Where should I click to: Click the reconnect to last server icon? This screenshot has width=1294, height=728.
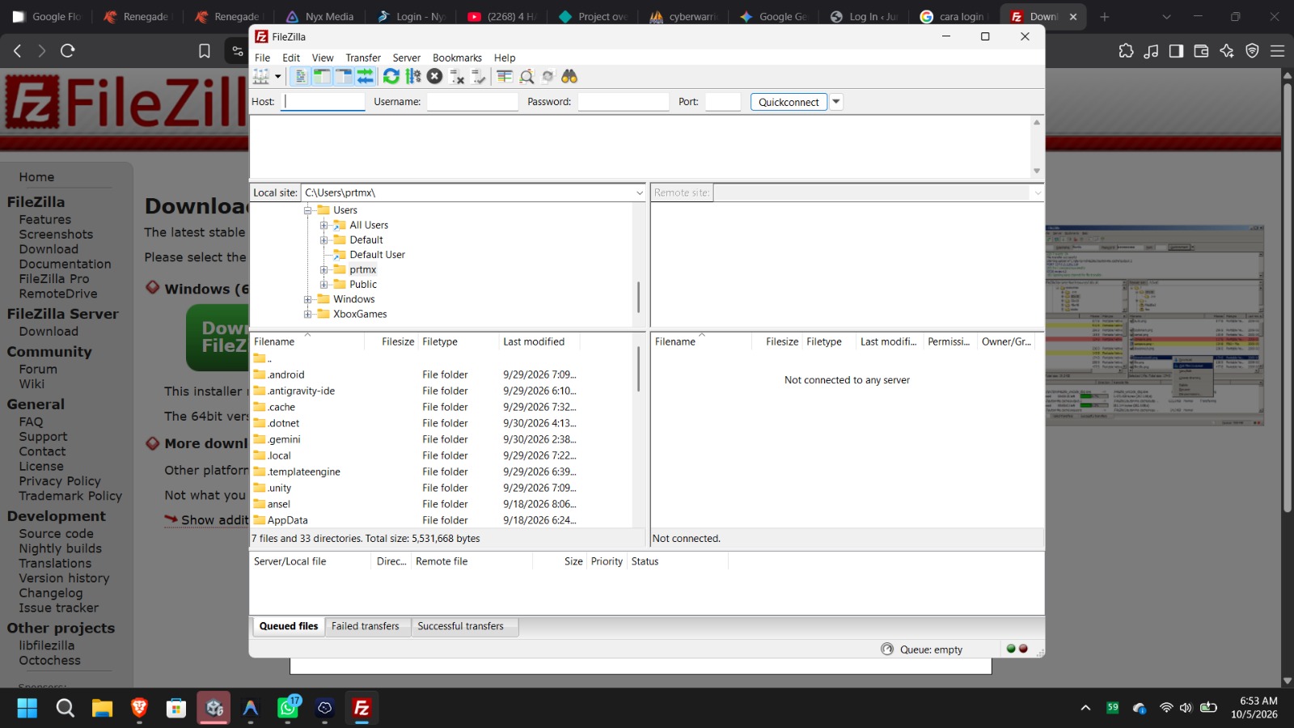tap(479, 76)
